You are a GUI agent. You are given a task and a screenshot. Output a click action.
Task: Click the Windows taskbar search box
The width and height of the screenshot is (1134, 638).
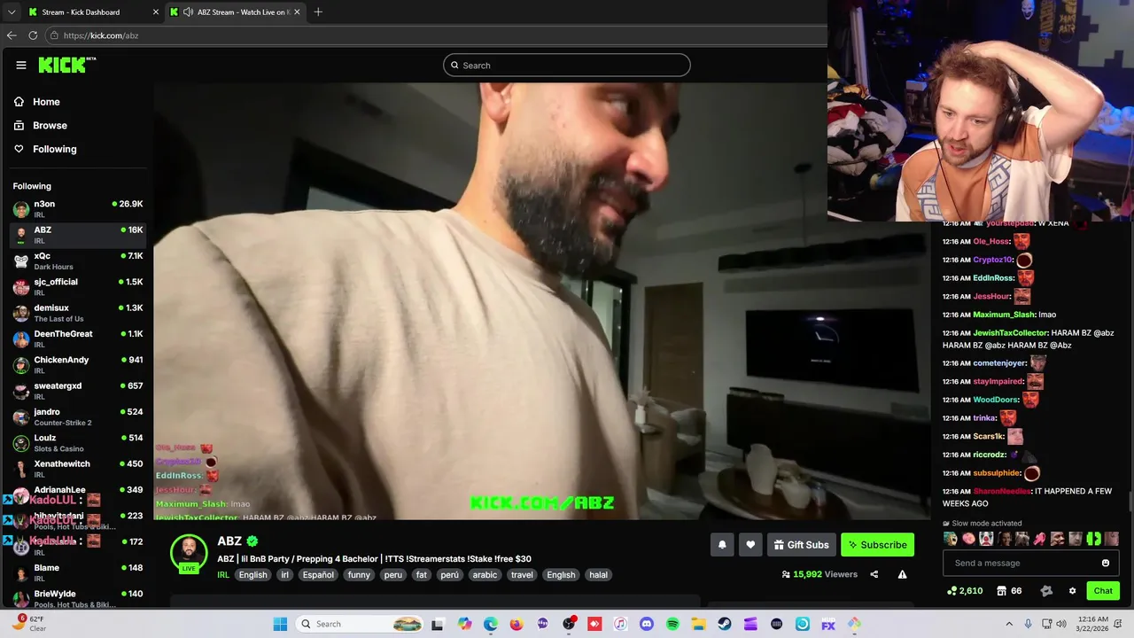359,624
